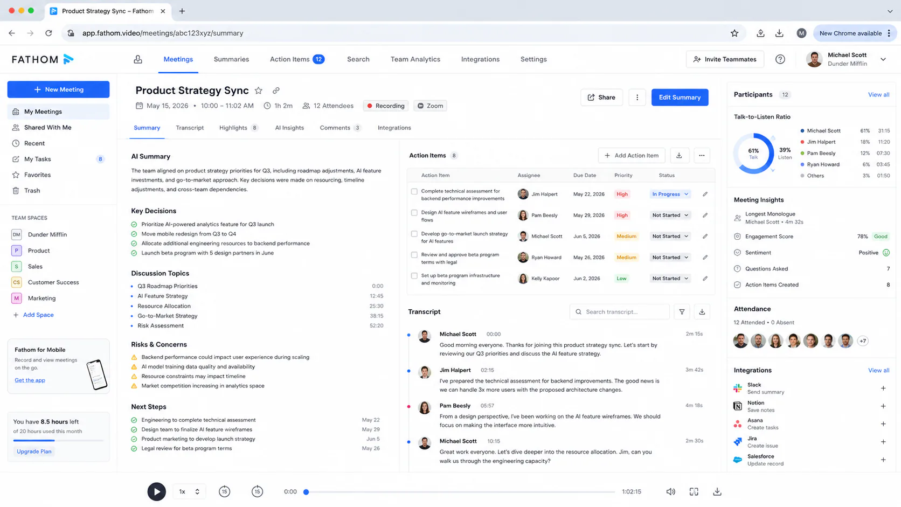Download action items list
901x507 pixels.
[679, 156]
